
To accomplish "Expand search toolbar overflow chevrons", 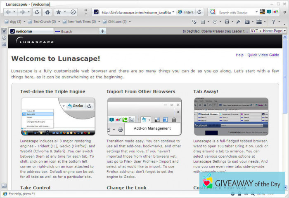I will point(284,12).
